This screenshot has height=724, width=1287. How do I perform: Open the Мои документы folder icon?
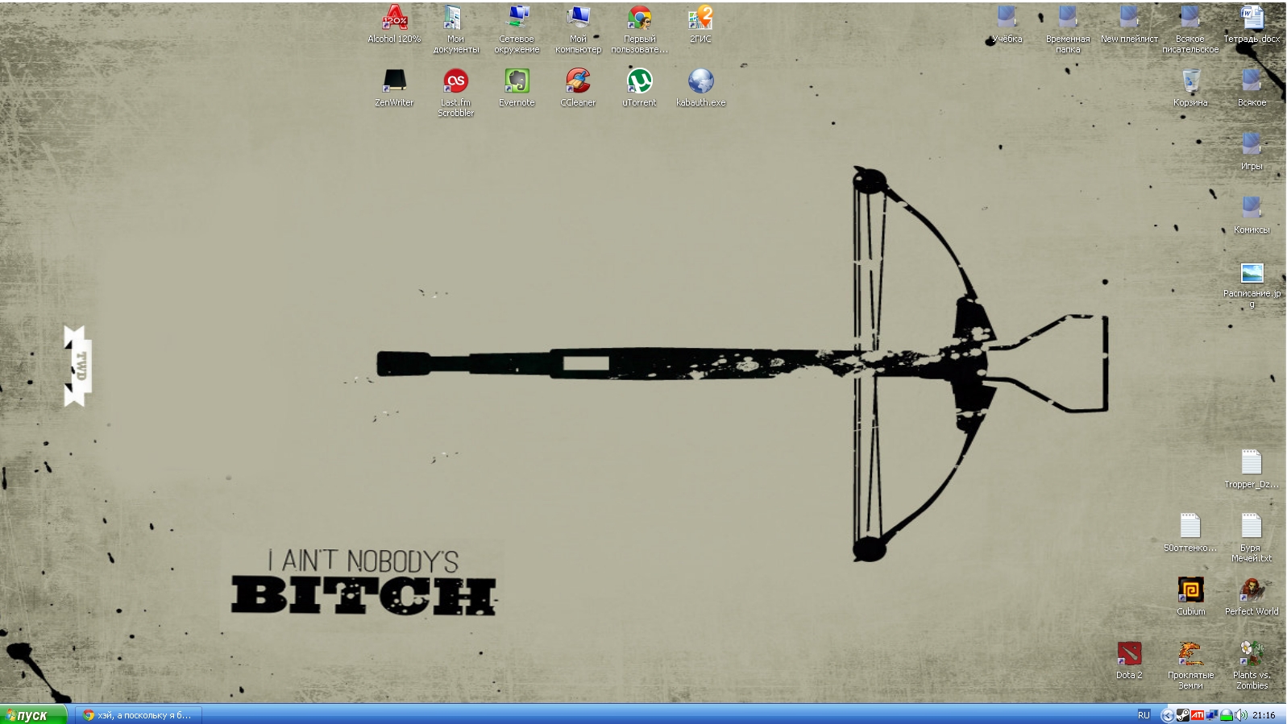(x=455, y=29)
